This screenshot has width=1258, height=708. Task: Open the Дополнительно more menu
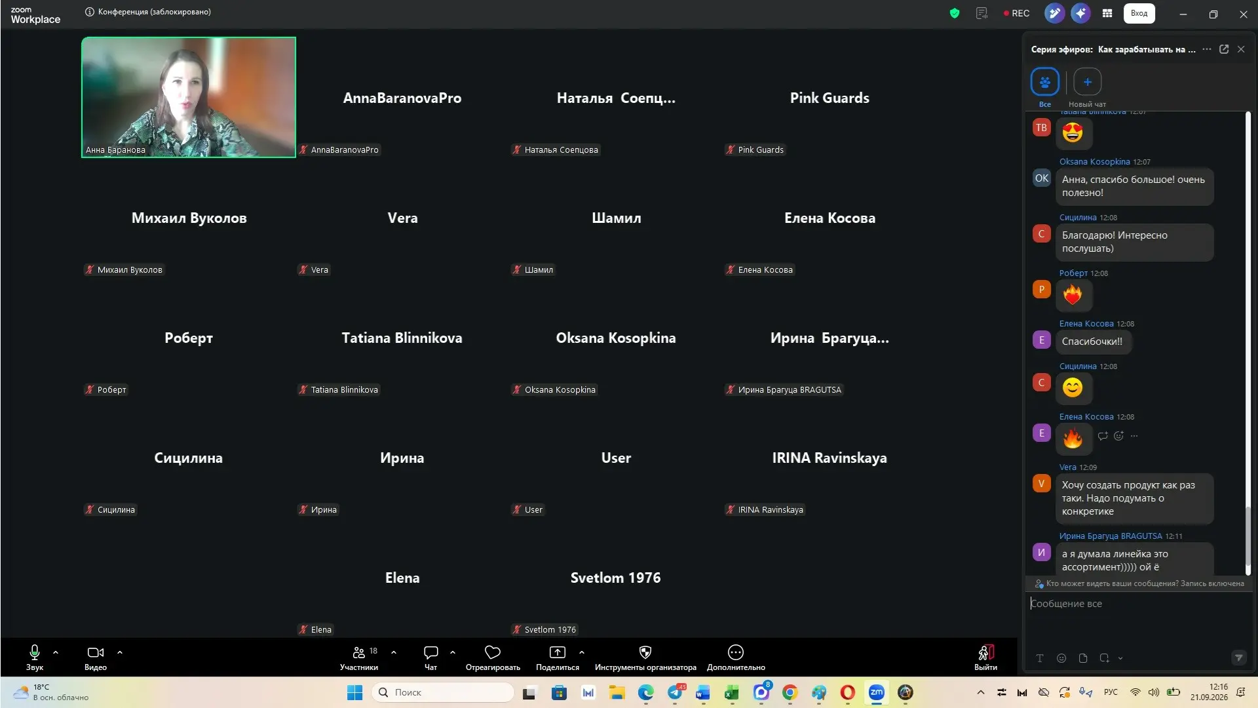point(736,658)
